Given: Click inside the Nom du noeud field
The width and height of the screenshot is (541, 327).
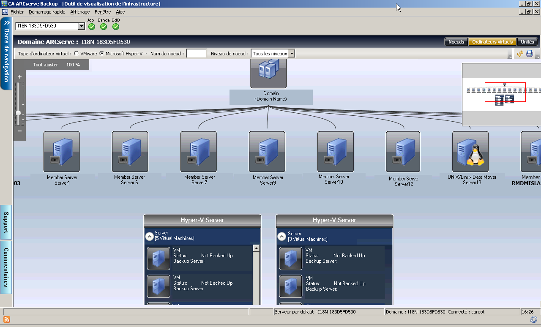Looking at the screenshot, I should click(196, 53).
